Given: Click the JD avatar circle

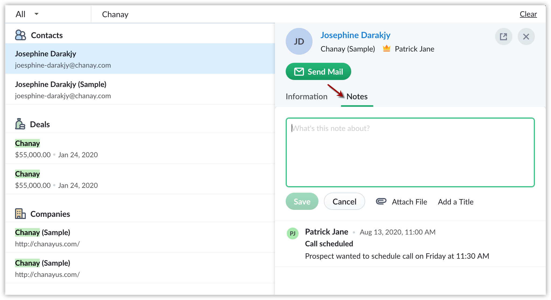Looking at the screenshot, I should (x=299, y=42).
